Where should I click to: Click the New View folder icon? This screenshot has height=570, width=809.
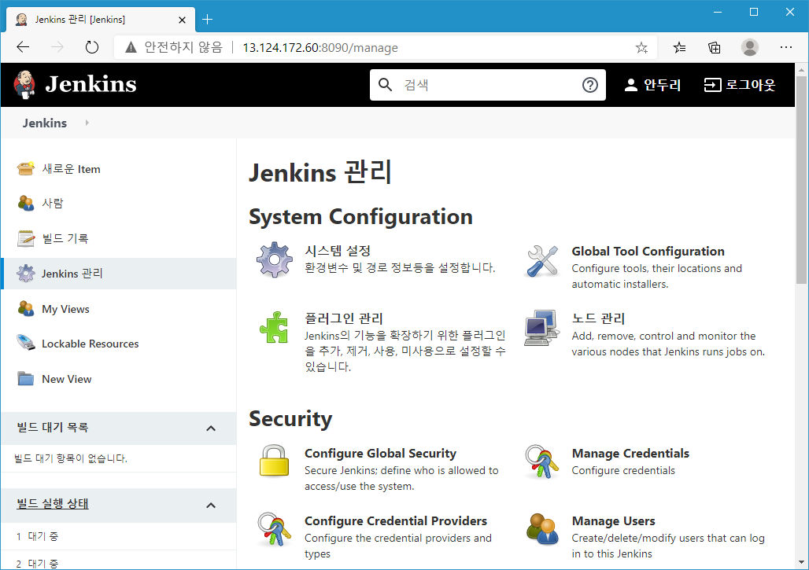(25, 379)
